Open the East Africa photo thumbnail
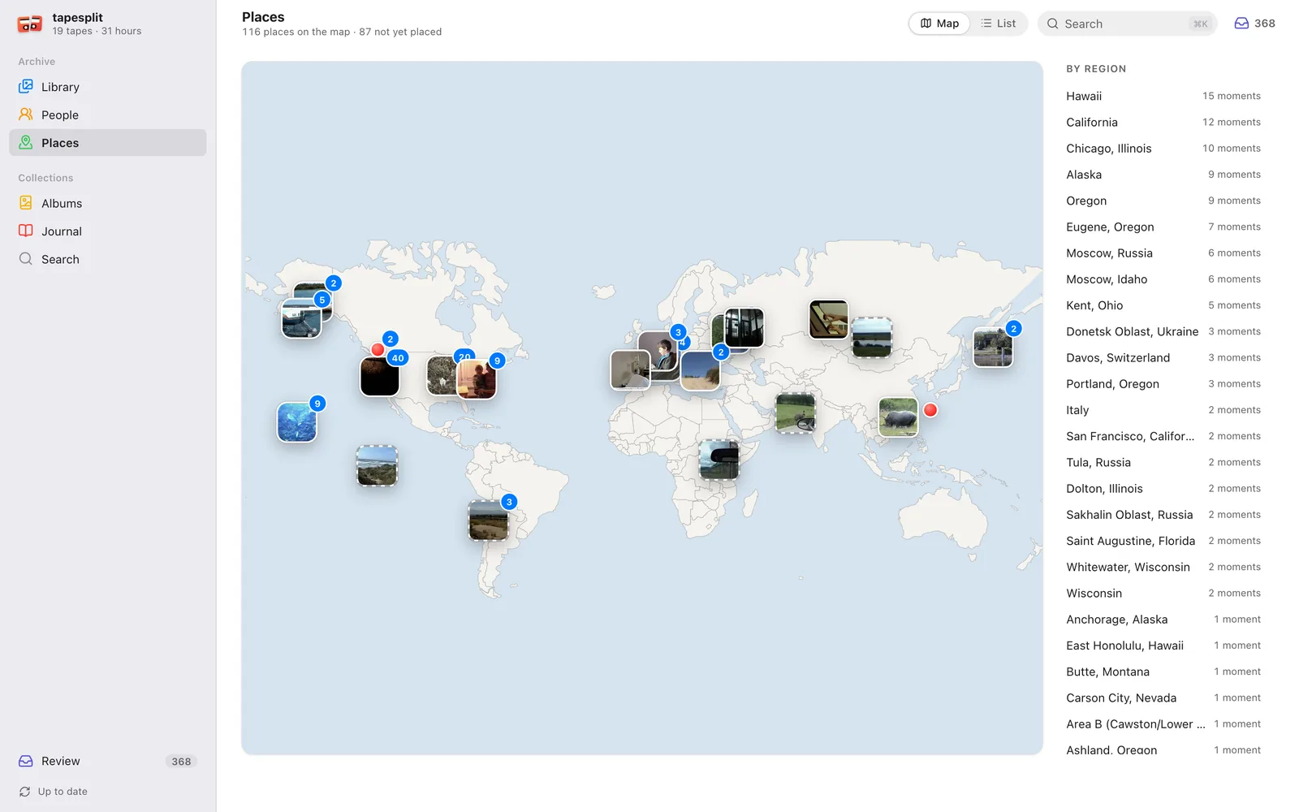Image resolution: width=1299 pixels, height=812 pixels. [719, 460]
